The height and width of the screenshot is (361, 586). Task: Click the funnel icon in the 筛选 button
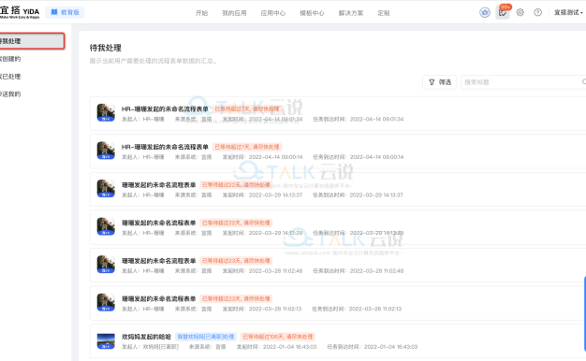pos(432,82)
